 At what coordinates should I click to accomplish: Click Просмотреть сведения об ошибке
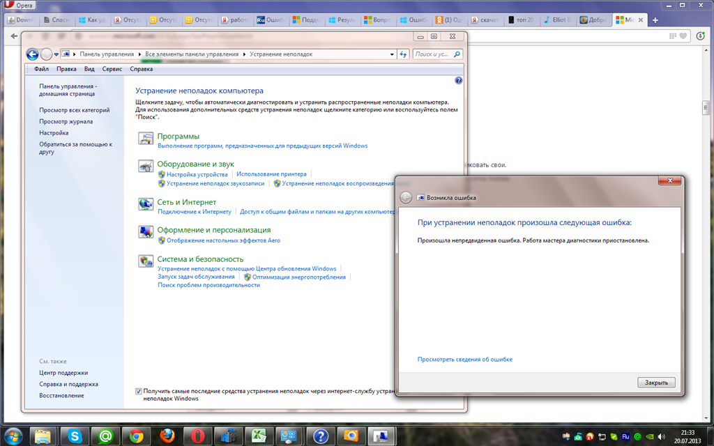(x=465, y=360)
